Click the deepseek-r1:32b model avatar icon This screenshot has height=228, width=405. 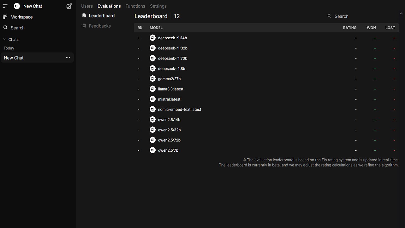[x=153, y=48]
